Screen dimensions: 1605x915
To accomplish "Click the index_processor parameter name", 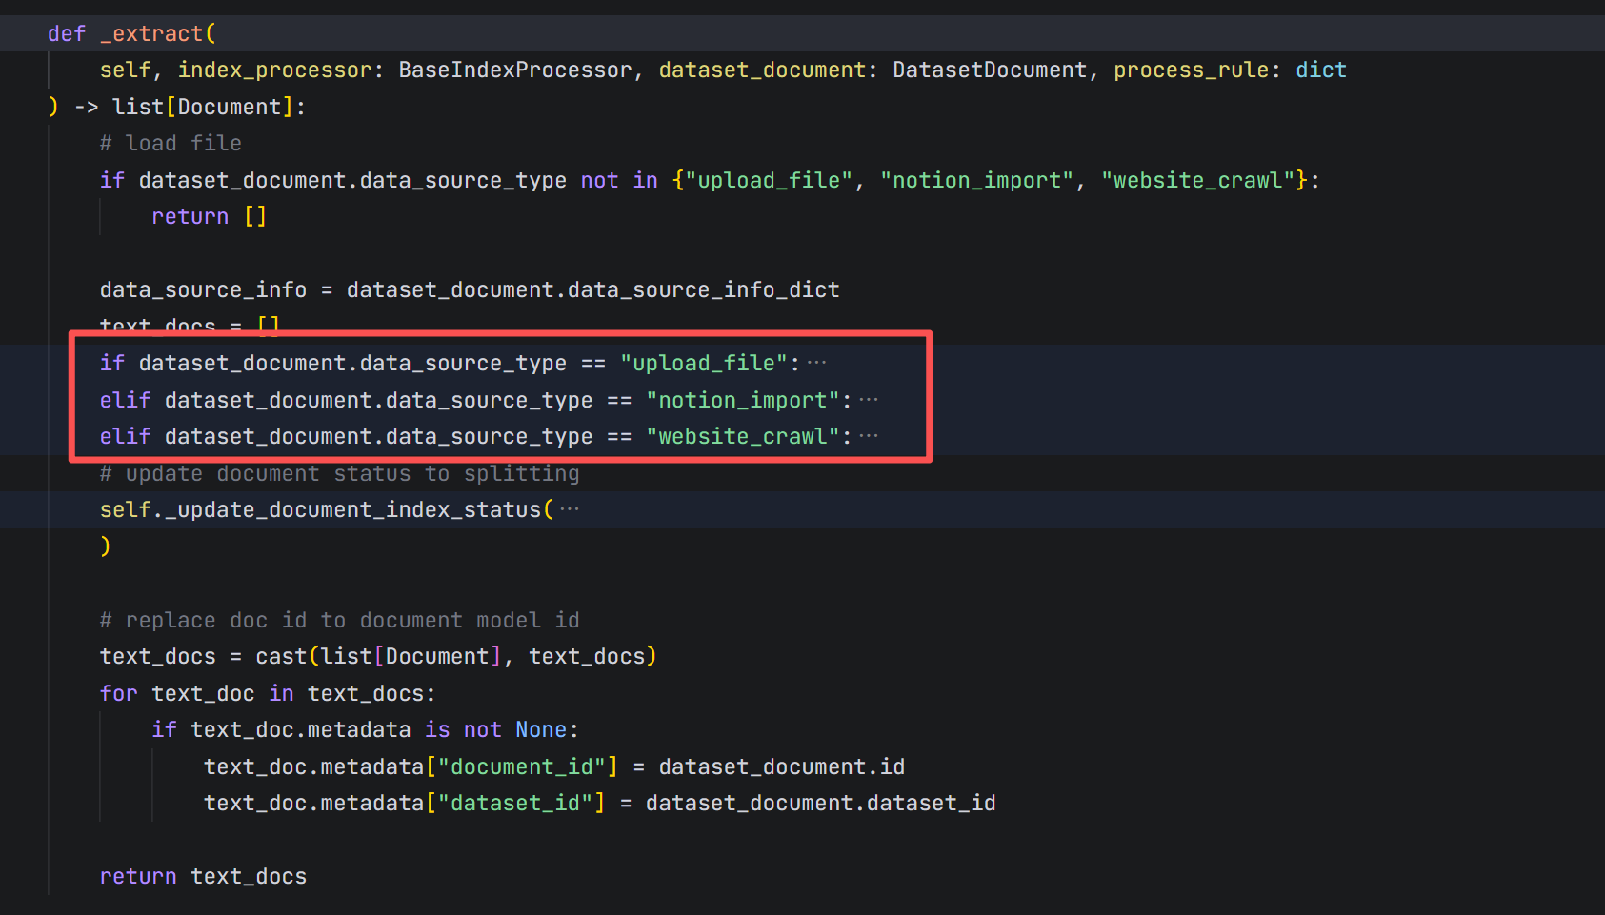I will (274, 70).
